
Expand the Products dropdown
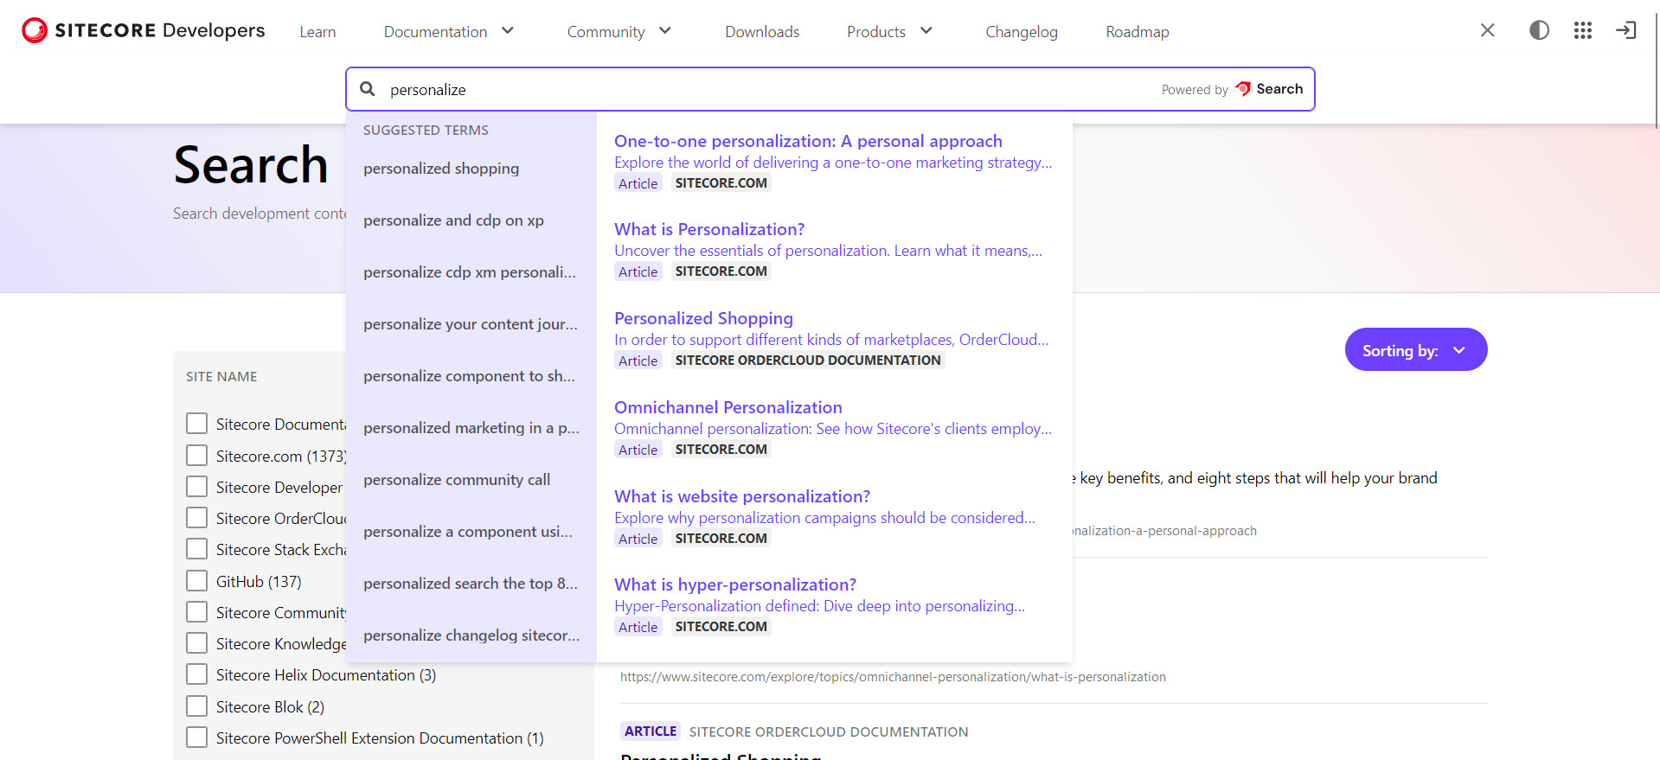[889, 32]
